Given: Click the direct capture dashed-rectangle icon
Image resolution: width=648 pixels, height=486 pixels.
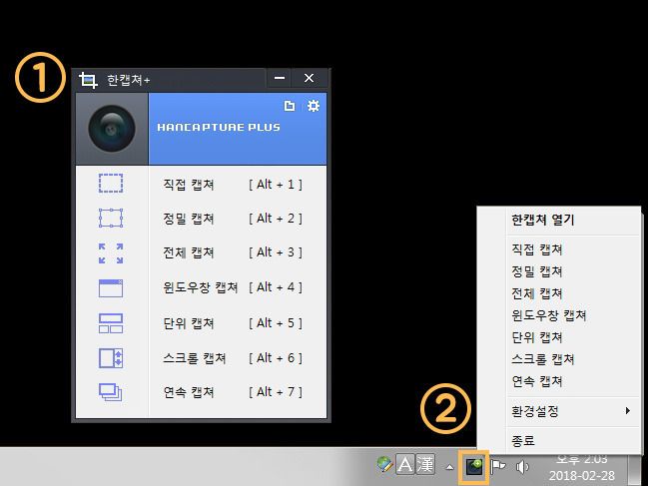Looking at the screenshot, I should (x=111, y=184).
